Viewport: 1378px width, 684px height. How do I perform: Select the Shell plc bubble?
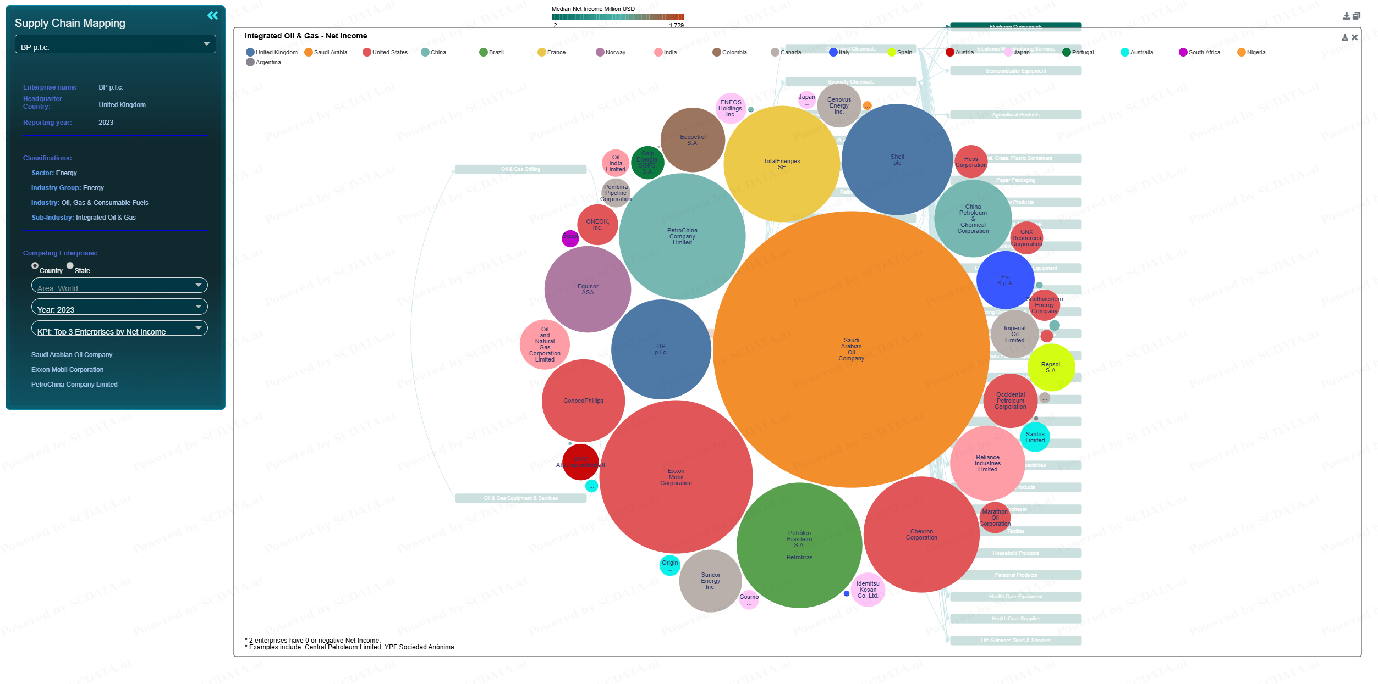897,159
